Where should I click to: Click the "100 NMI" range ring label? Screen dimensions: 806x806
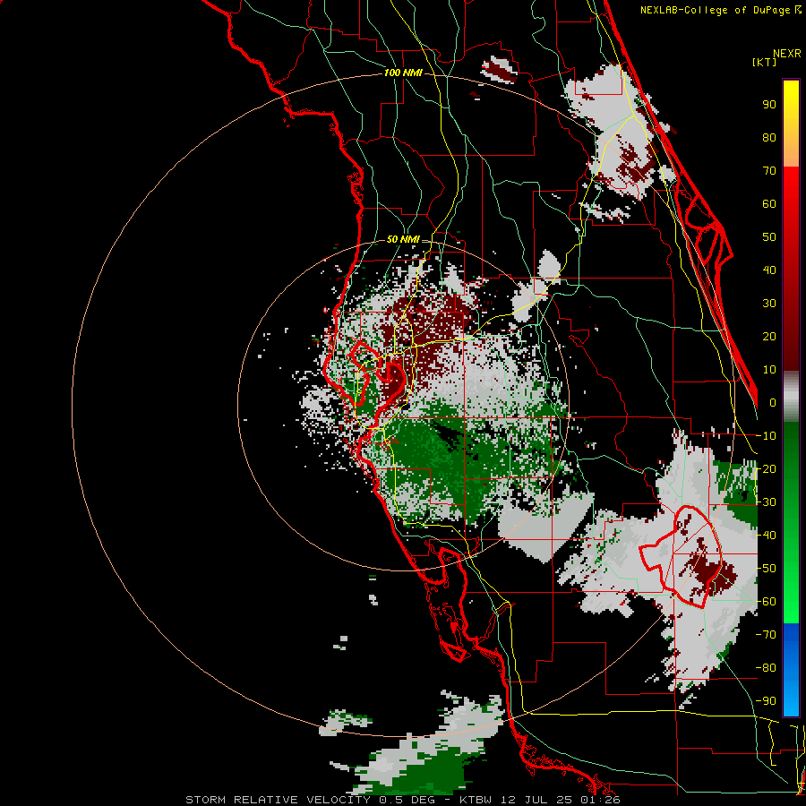point(403,73)
